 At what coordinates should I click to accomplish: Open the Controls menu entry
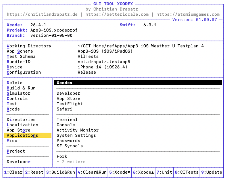pos(17,98)
